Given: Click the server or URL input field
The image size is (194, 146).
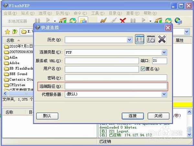Looking at the screenshot, I should coord(102,61).
